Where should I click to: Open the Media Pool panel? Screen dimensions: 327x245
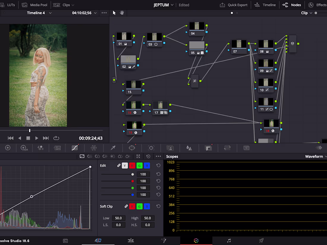click(x=35, y=5)
